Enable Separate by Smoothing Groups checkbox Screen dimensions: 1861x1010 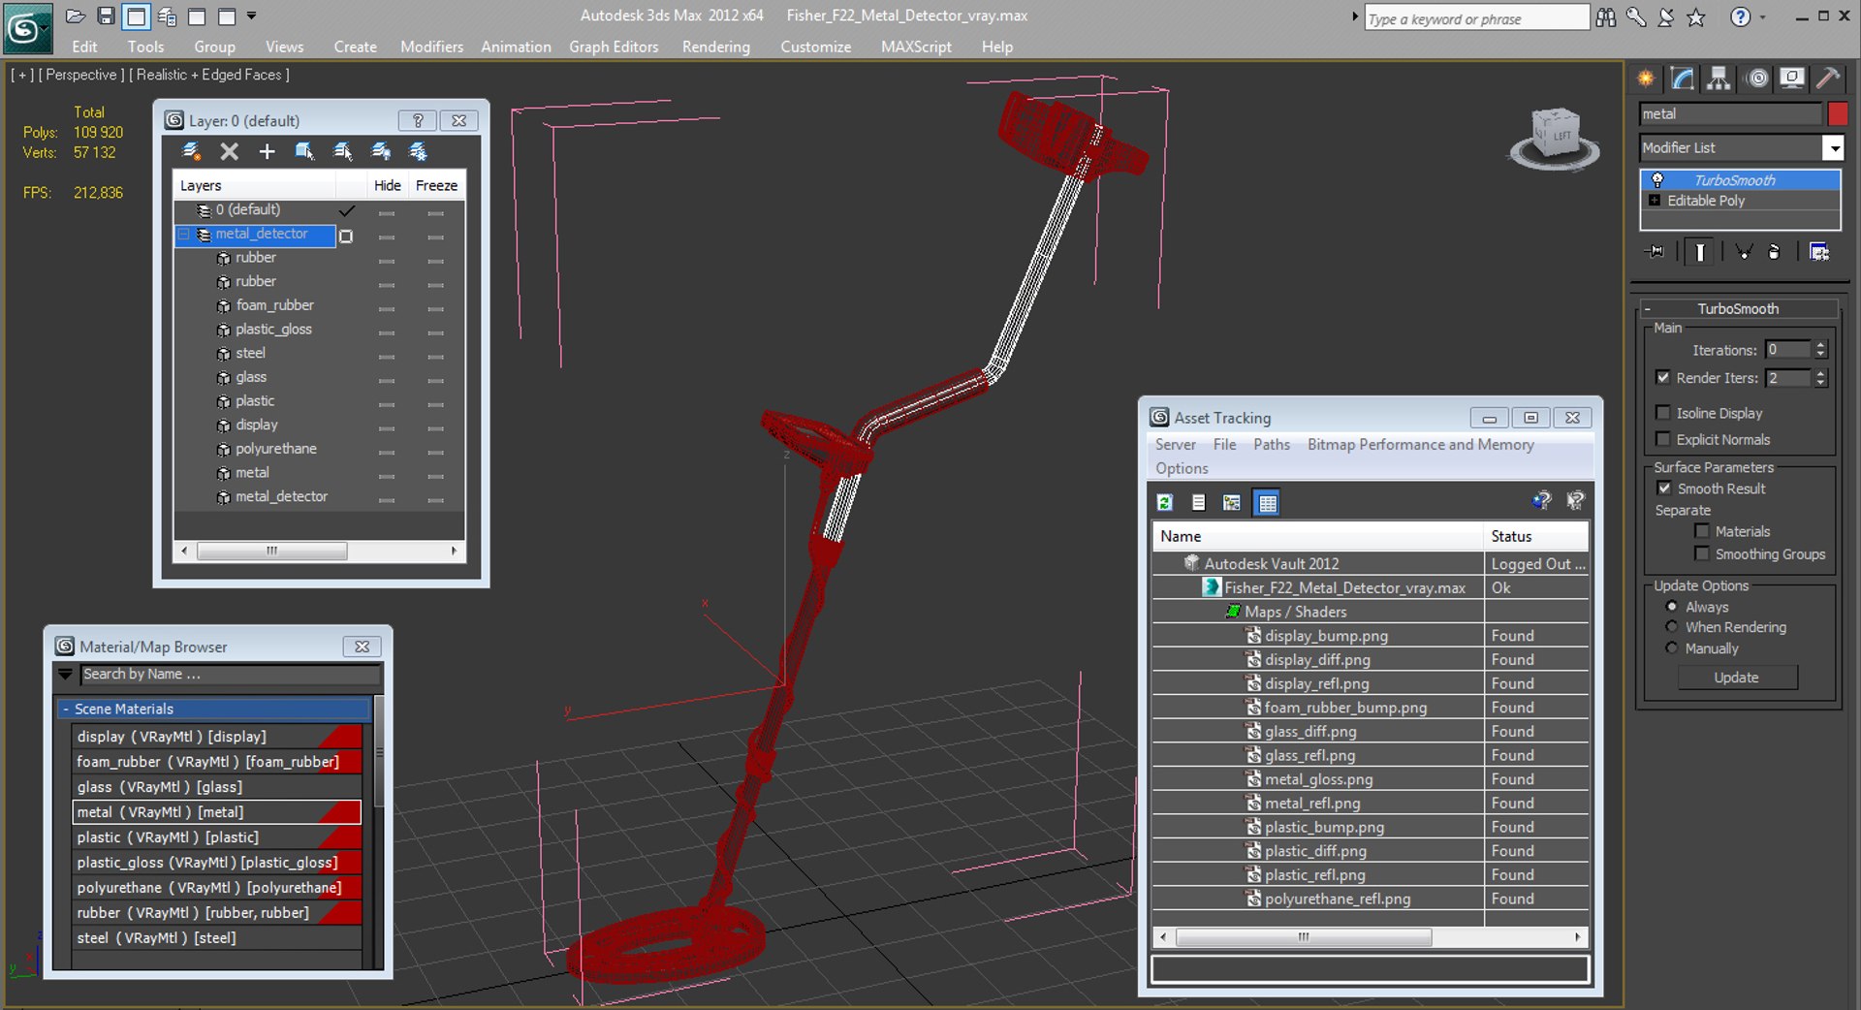[x=1702, y=553]
